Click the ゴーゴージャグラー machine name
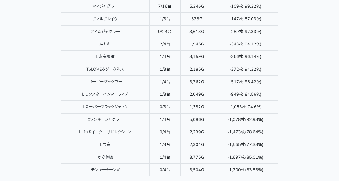 [105, 82]
